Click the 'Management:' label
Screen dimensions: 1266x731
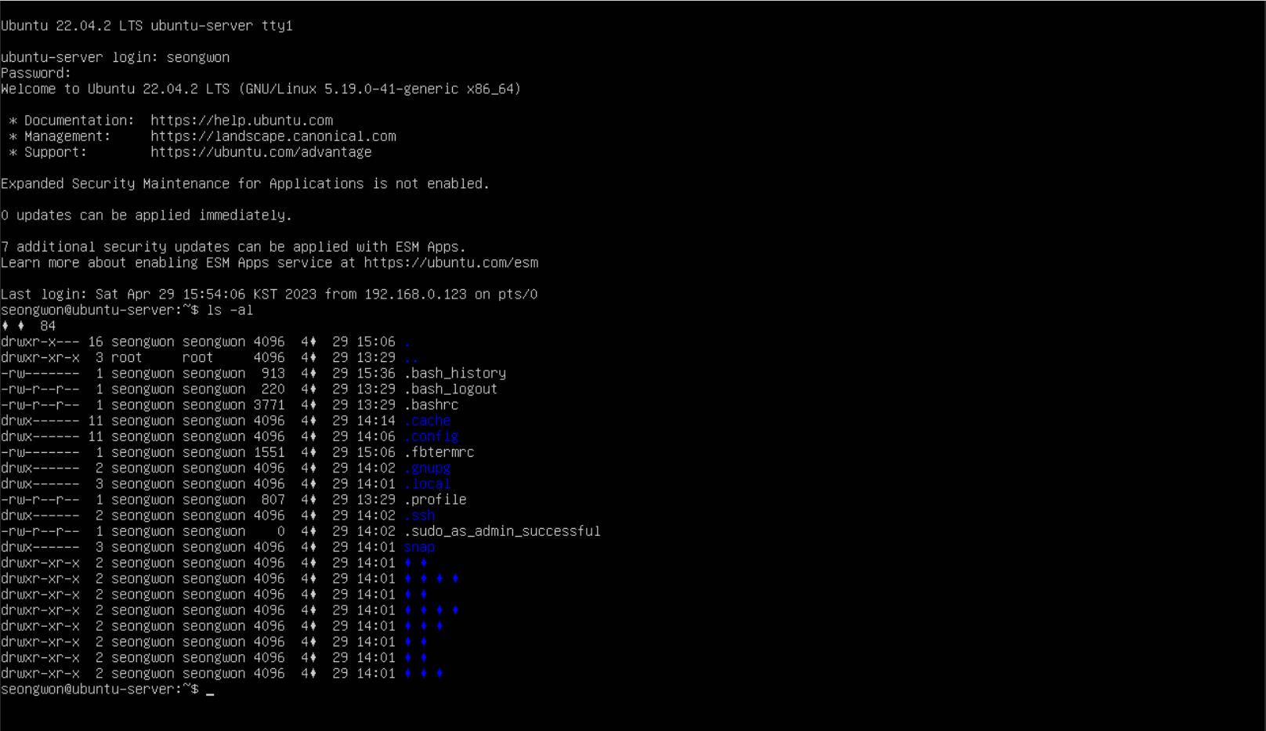[x=67, y=136]
